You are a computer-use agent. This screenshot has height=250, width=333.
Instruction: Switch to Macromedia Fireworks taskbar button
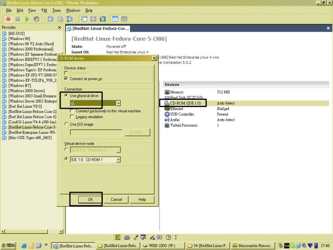click(253, 246)
